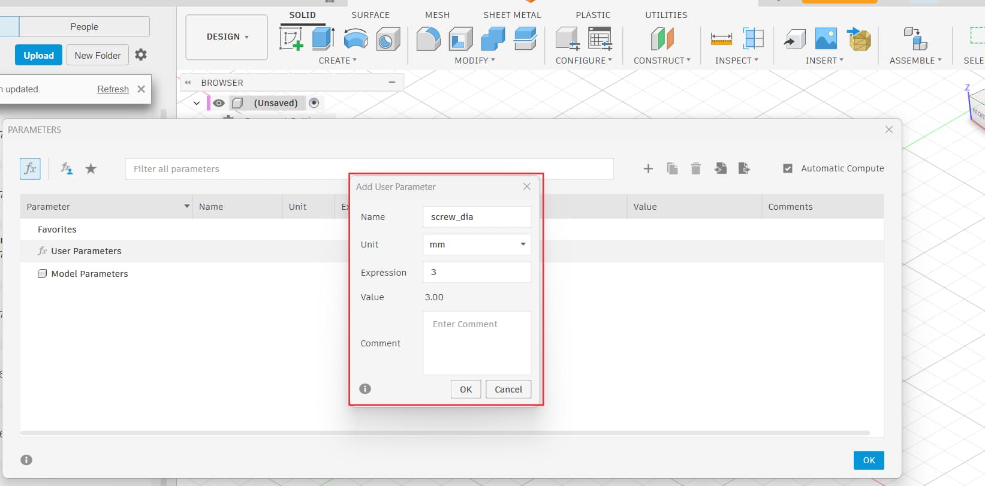This screenshot has width=985, height=486.
Task: Switch to the SURFACE tab
Action: [x=370, y=15]
